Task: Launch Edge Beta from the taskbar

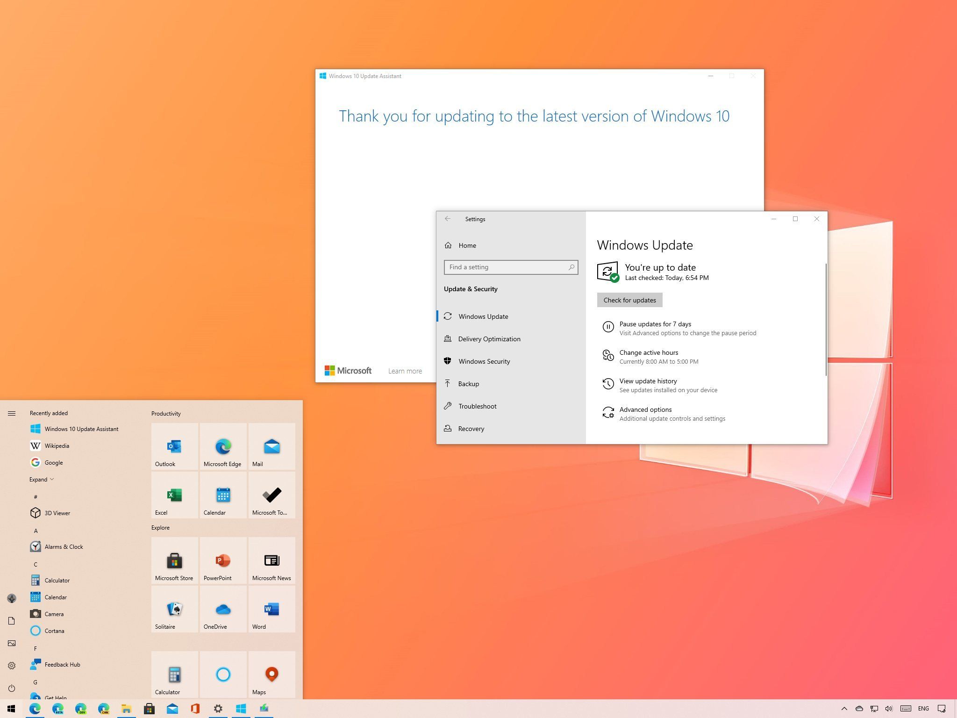Action: pyautogui.click(x=58, y=709)
